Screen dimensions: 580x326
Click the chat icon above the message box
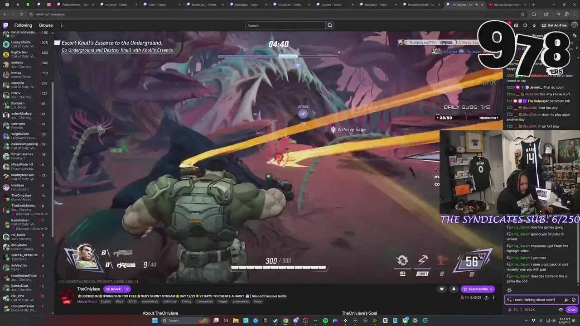pyautogui.click(x=509, y=291)
